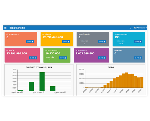The image size is (150, 121).
Task: Click the tallest orange bar in Dư nợ chart
Action: pos(126,80)
